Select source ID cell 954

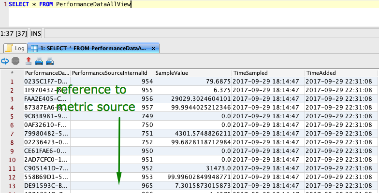click(112, 82)
